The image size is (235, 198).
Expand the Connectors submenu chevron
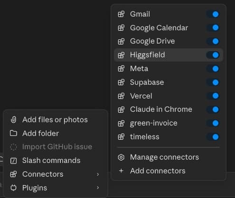98,174
